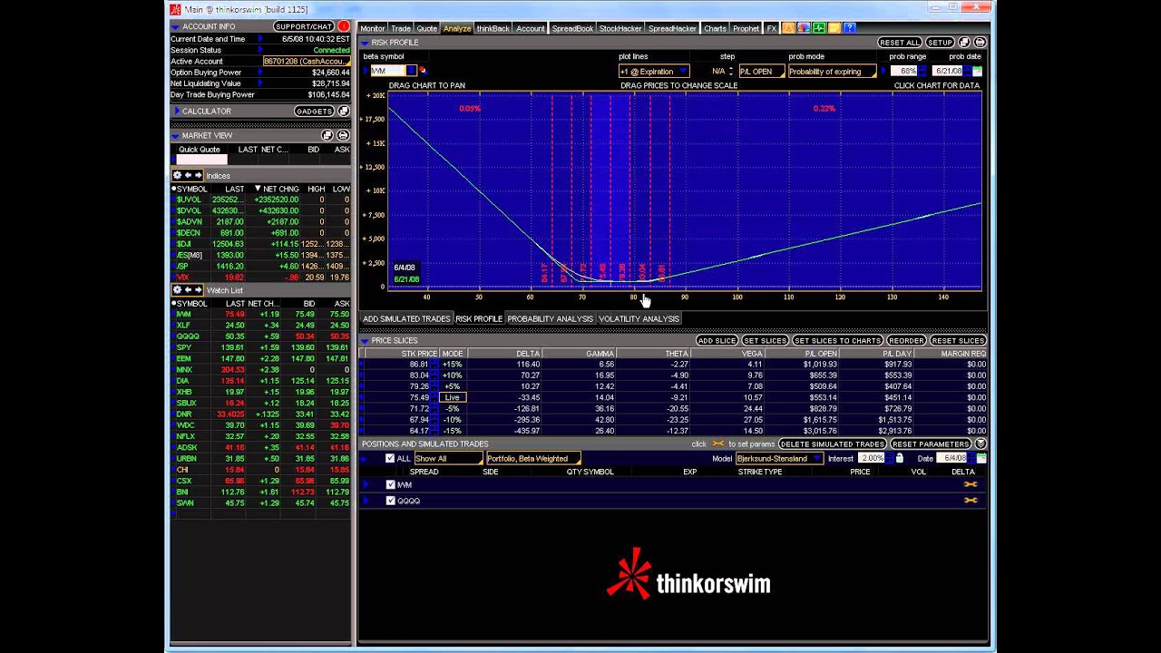The image size is (1161, 653).
Task: Click the Set Slices to Charts button
Action: 836,341
